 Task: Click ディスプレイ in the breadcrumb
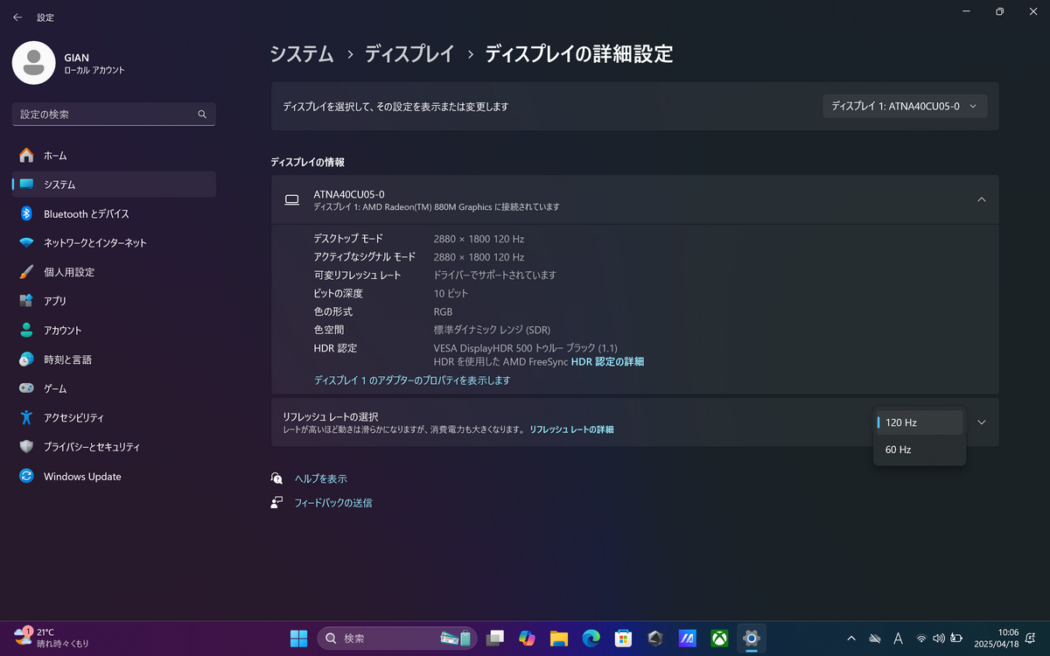click(x=409, y=54)
